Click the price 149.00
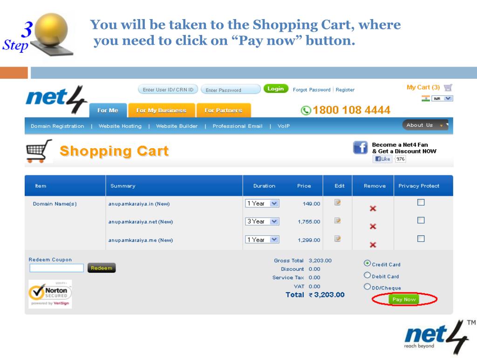Image resolution: width=477 pixels, height=358 pixels. tap(311, 204)
